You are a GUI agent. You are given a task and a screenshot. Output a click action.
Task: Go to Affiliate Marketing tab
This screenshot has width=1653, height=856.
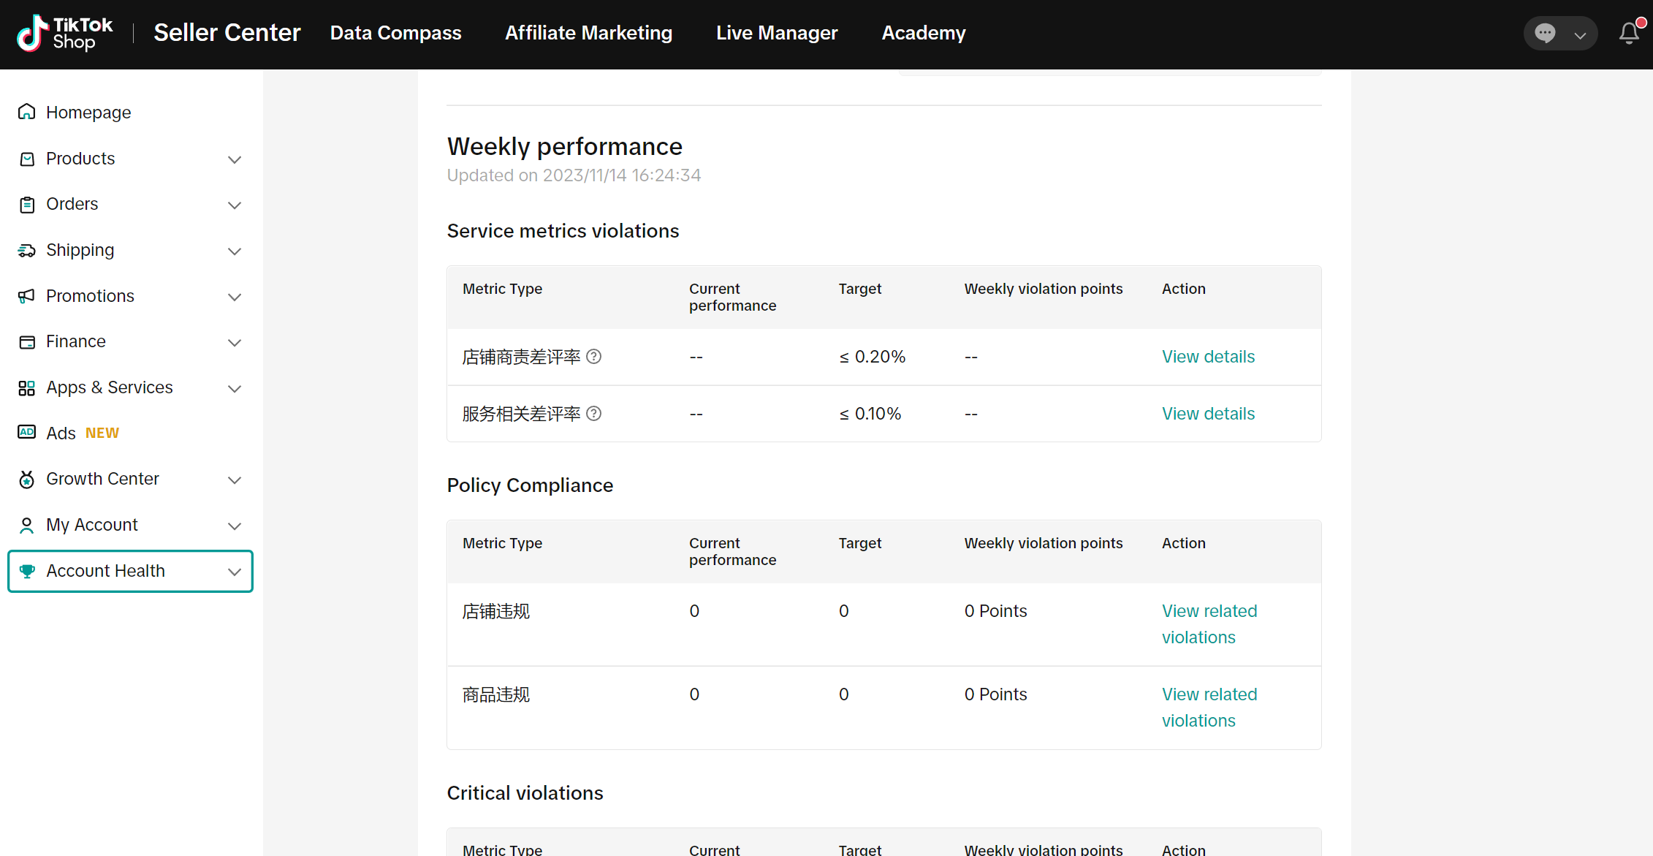click(588, 33)
